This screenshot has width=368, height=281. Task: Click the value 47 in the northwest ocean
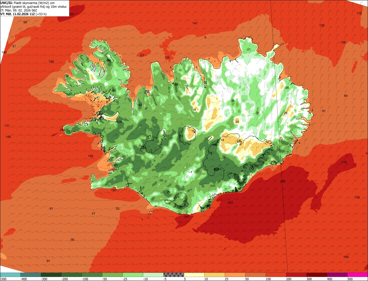14,46
